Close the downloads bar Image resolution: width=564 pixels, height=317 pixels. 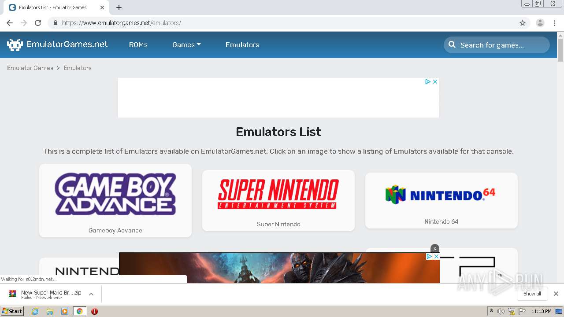click(x=556, y=294)
